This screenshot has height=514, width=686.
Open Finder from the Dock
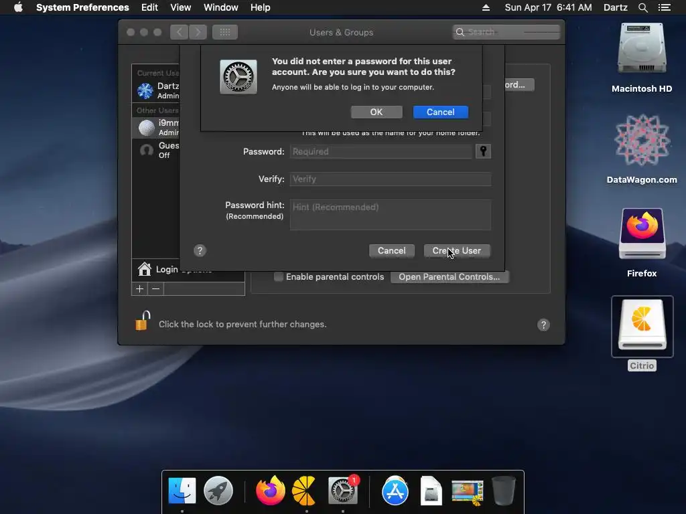(x=182, y=491)
